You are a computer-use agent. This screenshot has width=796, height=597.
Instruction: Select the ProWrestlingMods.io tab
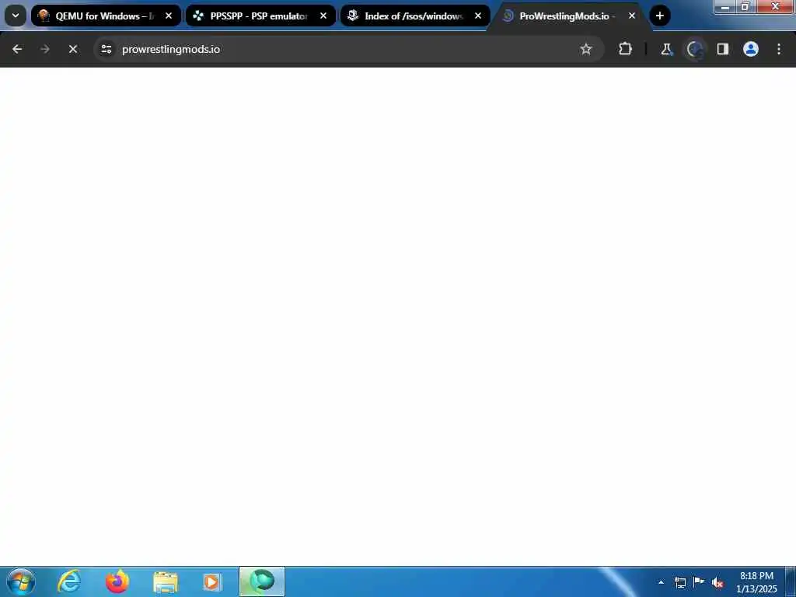tap(569, 16)
